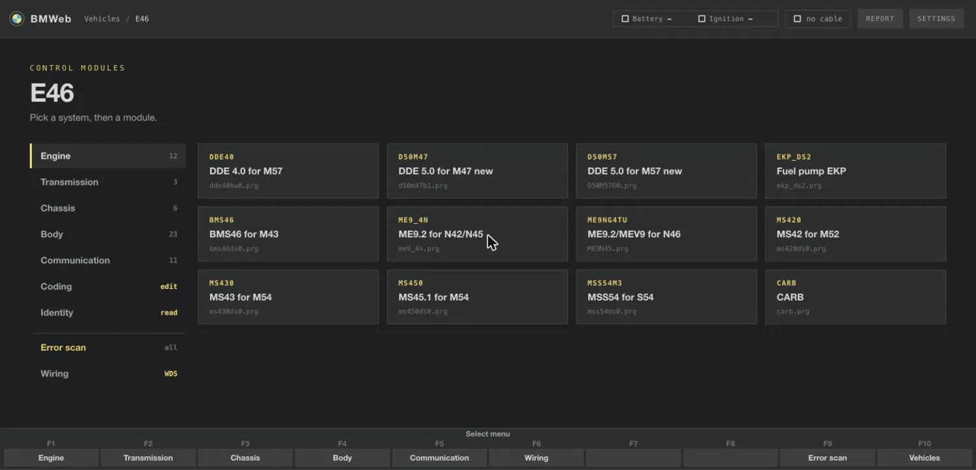Screen dimensions: 976x470
Task: Open the ME9.2/MEV9 for N46 module
Action: point(666,234)
